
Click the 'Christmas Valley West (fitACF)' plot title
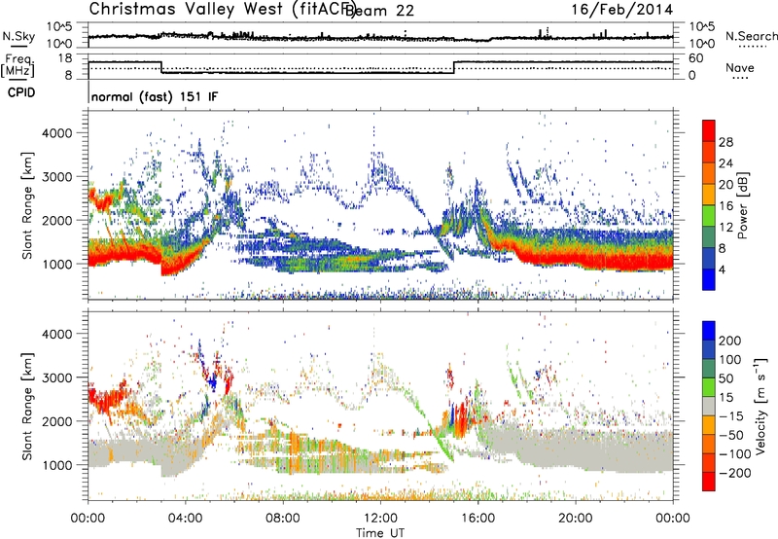(x=222, y=10)
